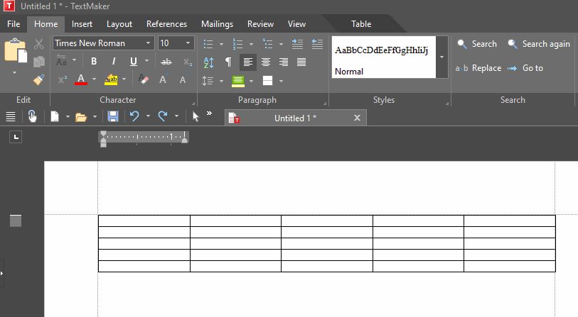Screen dimensions: 578x317
Task: Click the Undo arrow icon
Action: (134, 116)
